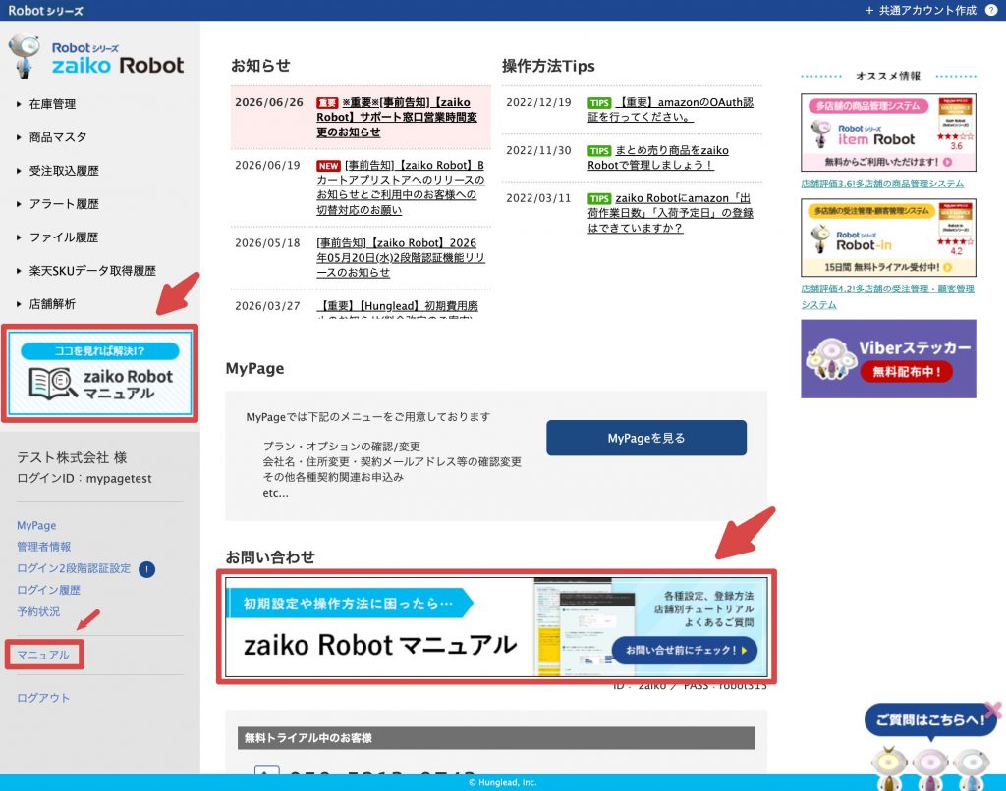Click the © Hunglead, Inc. footer text
This screenshot has width=1006, height=791.
point(502,782)
